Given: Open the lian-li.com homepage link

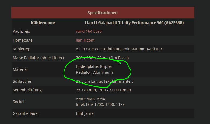Looking at the screenshot, I should click(x=85, y=40).
